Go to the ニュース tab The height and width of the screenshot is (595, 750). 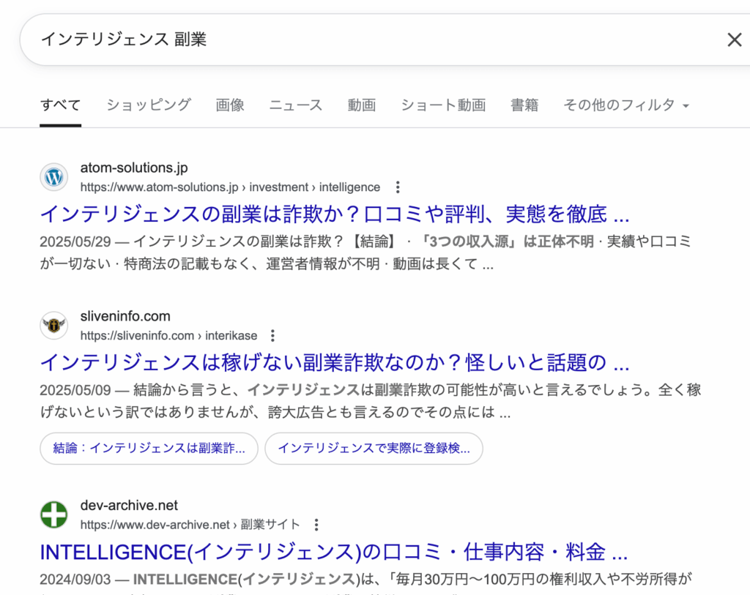(296, 105)
